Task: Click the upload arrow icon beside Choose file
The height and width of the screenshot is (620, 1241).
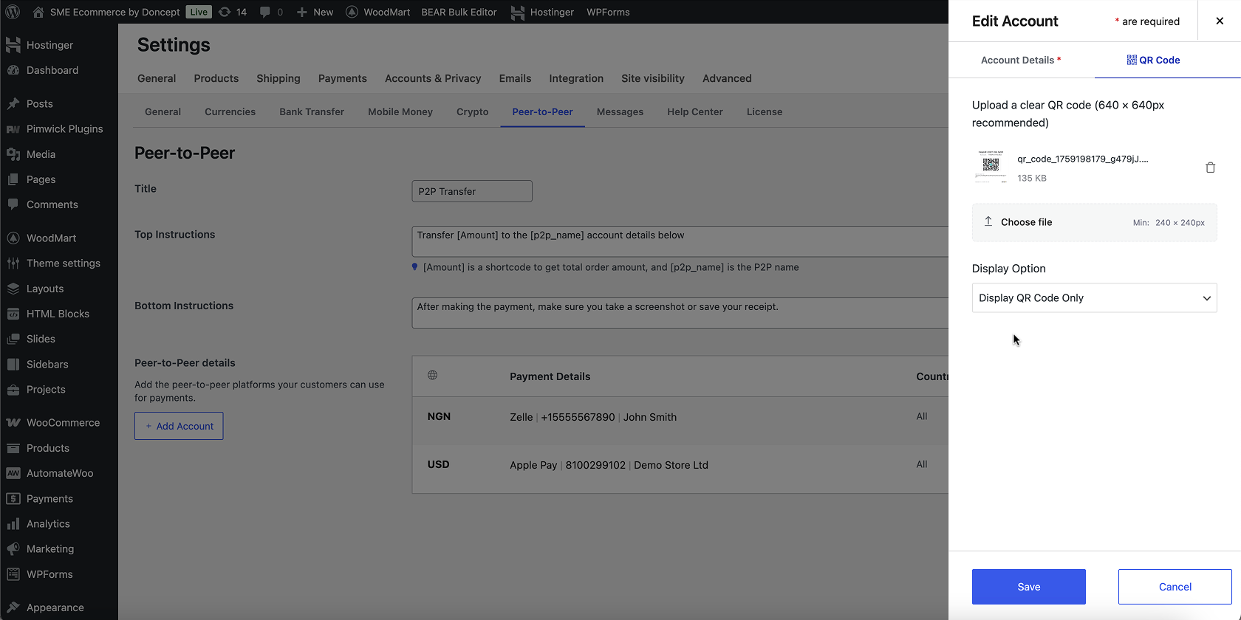Action: [x=988, y=221]
